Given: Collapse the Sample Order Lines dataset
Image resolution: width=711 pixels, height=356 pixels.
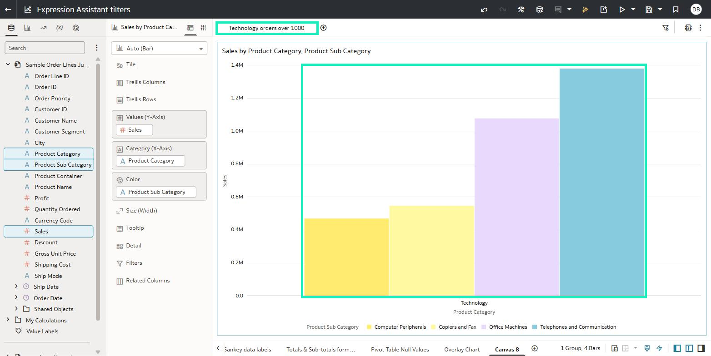Looking at the screenshot, I should tap(8, 64).
